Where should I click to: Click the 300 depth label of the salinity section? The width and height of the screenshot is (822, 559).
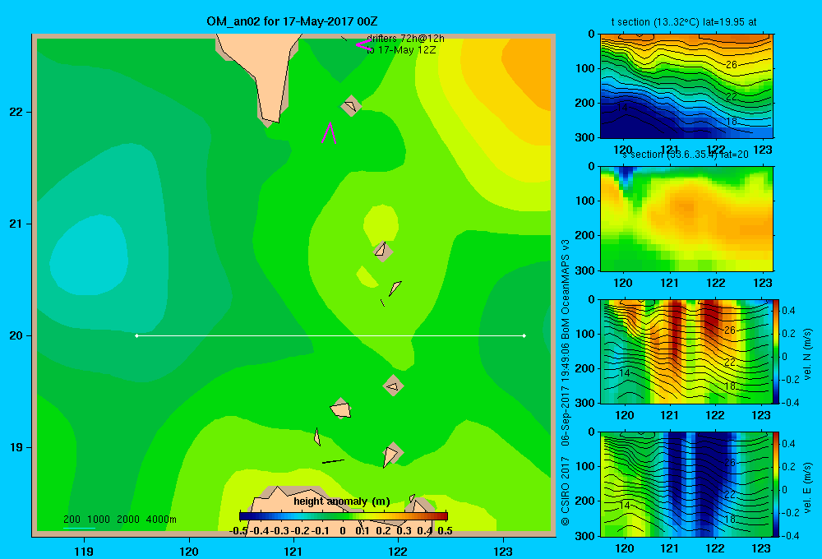(x=586, y=270)
